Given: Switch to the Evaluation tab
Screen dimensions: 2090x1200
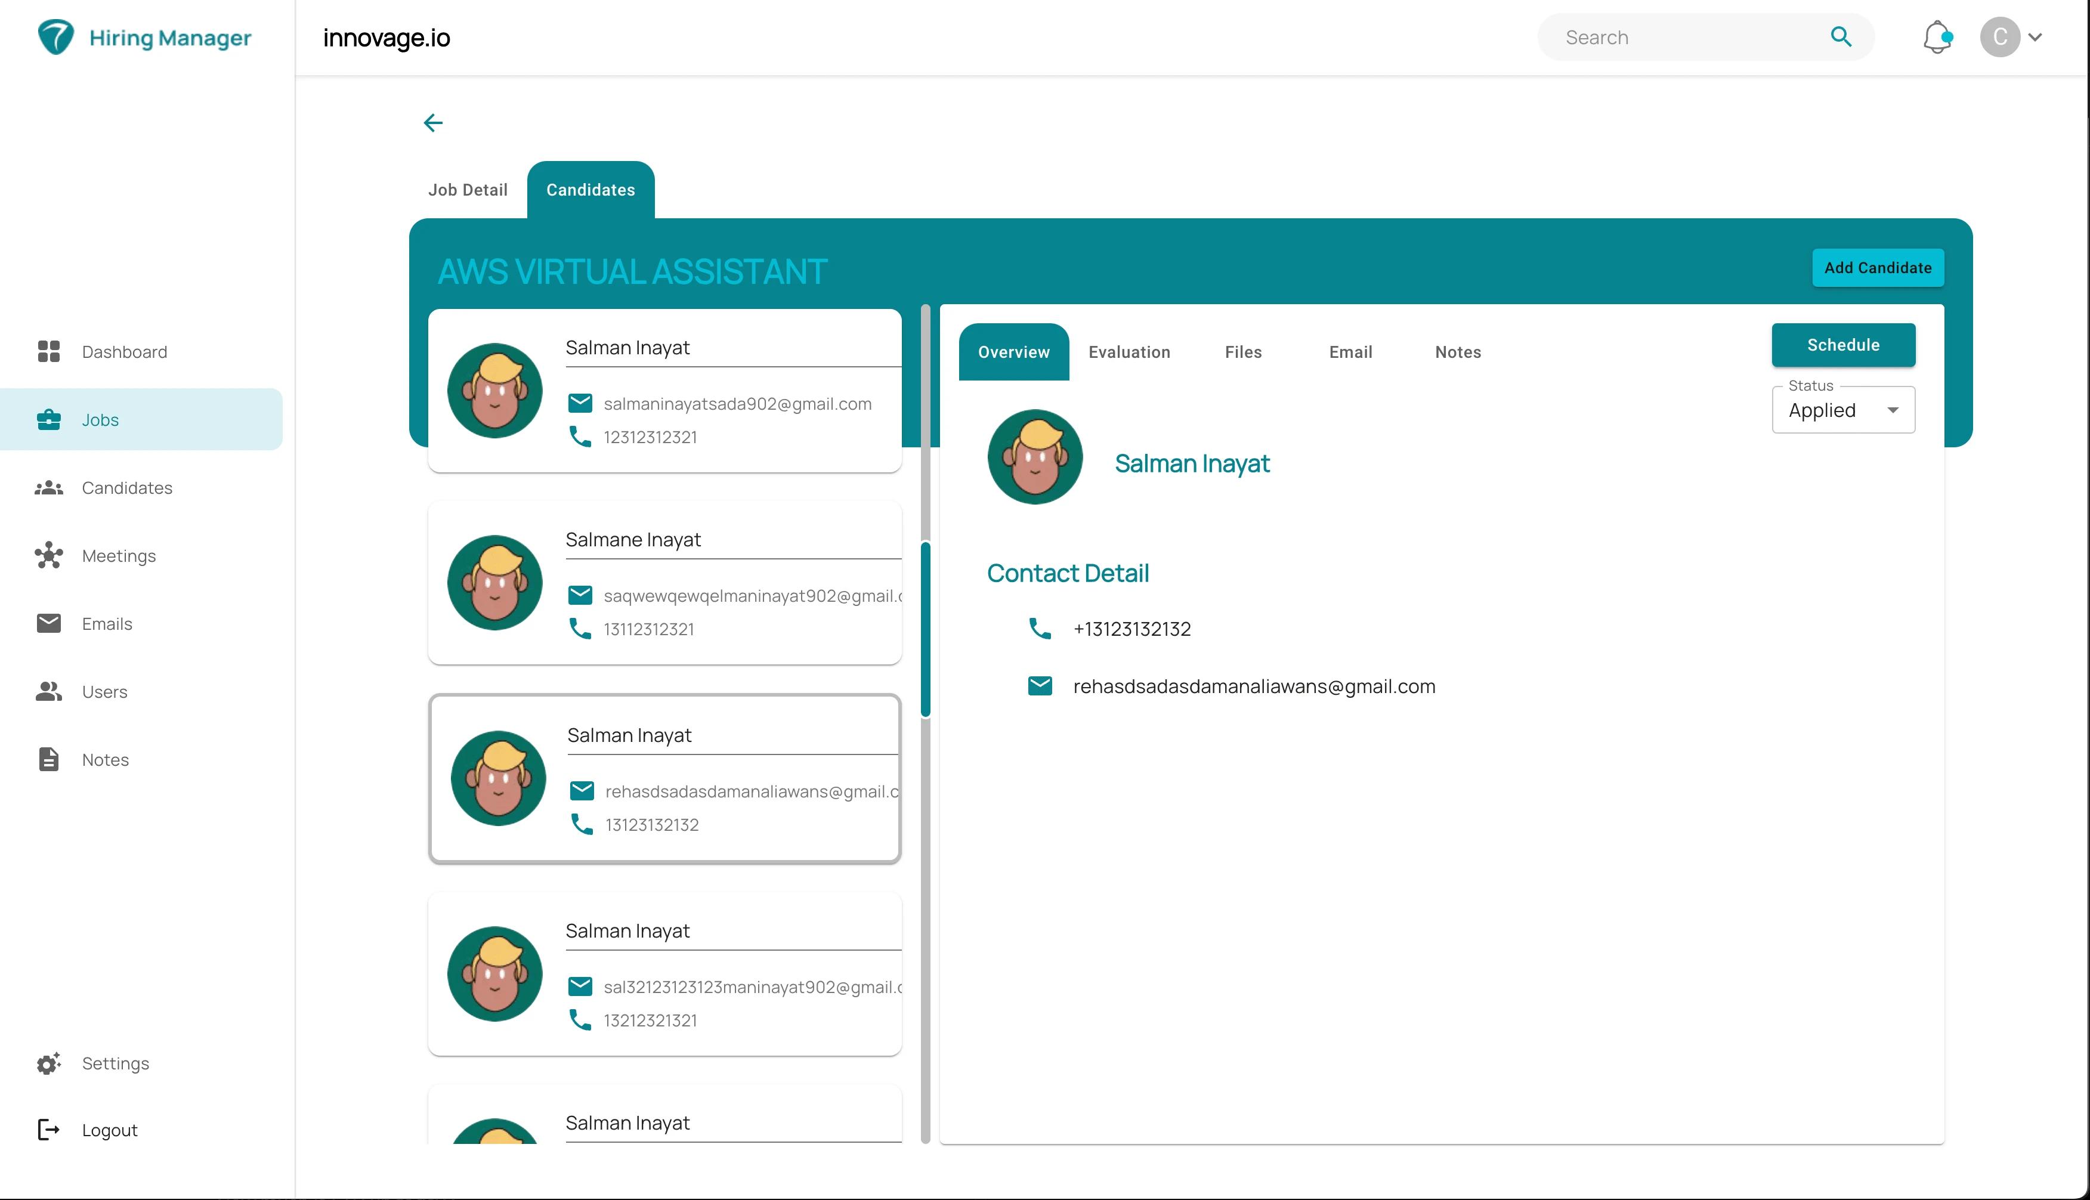Looking at the screenshot, I should (x=1129, y=352).
